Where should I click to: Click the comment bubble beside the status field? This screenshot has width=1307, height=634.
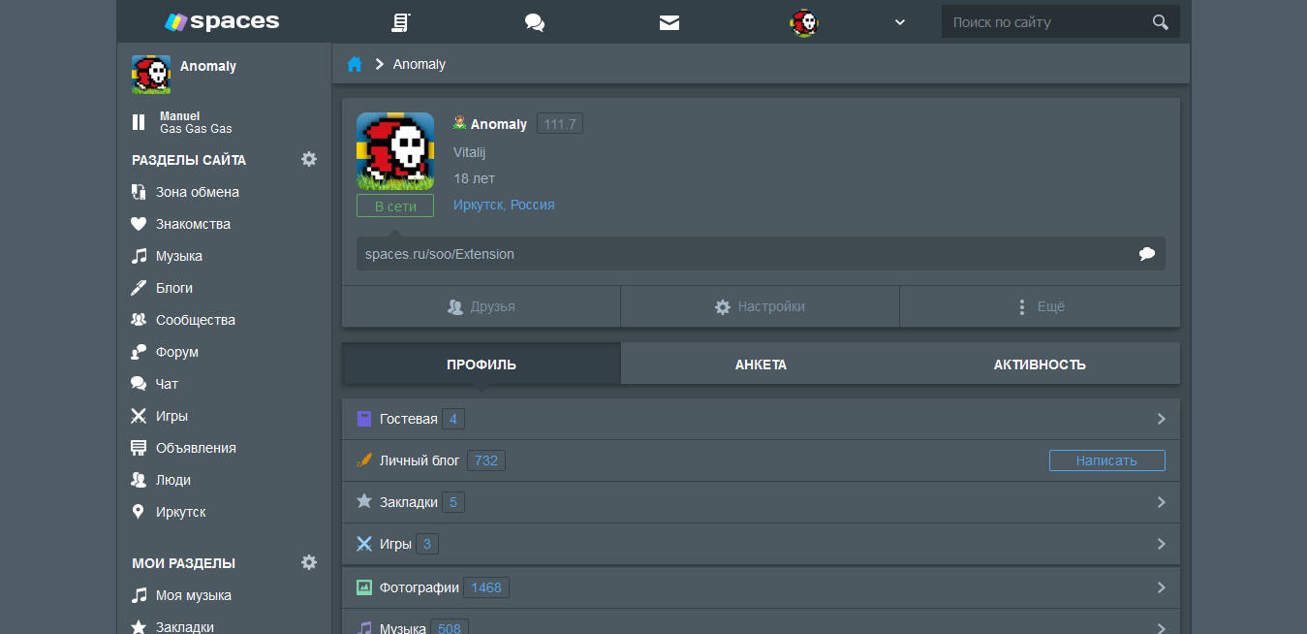(x=1147, y=253)
